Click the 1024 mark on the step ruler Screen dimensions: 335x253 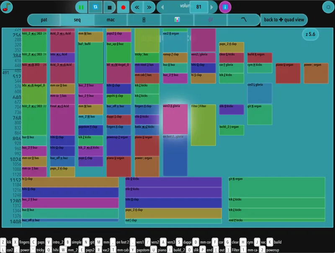click(x=15, y=160)
